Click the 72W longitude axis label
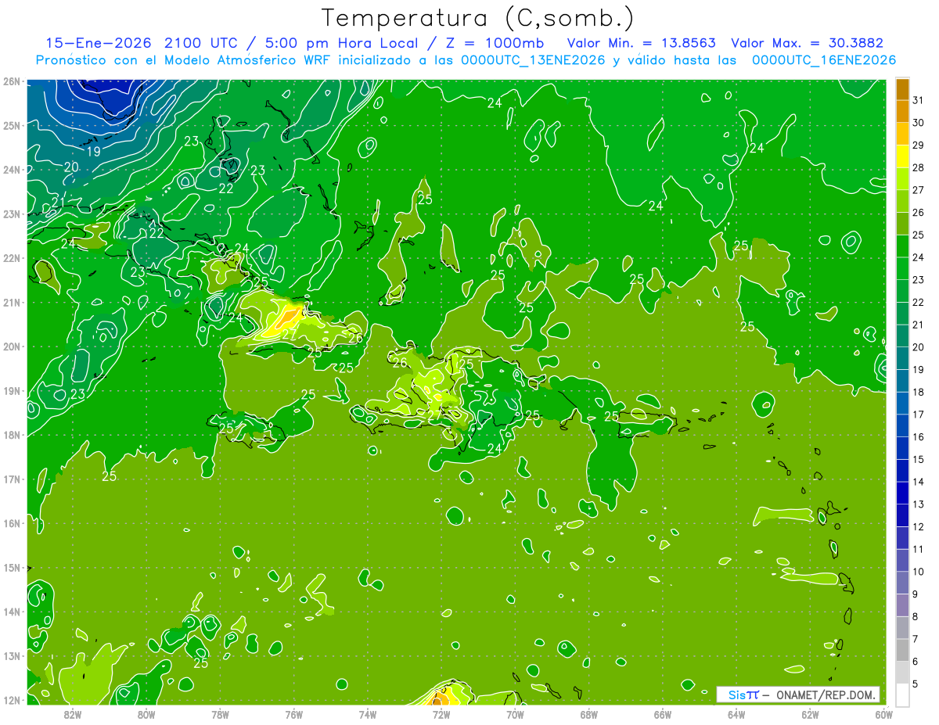 tap(441, 714)
